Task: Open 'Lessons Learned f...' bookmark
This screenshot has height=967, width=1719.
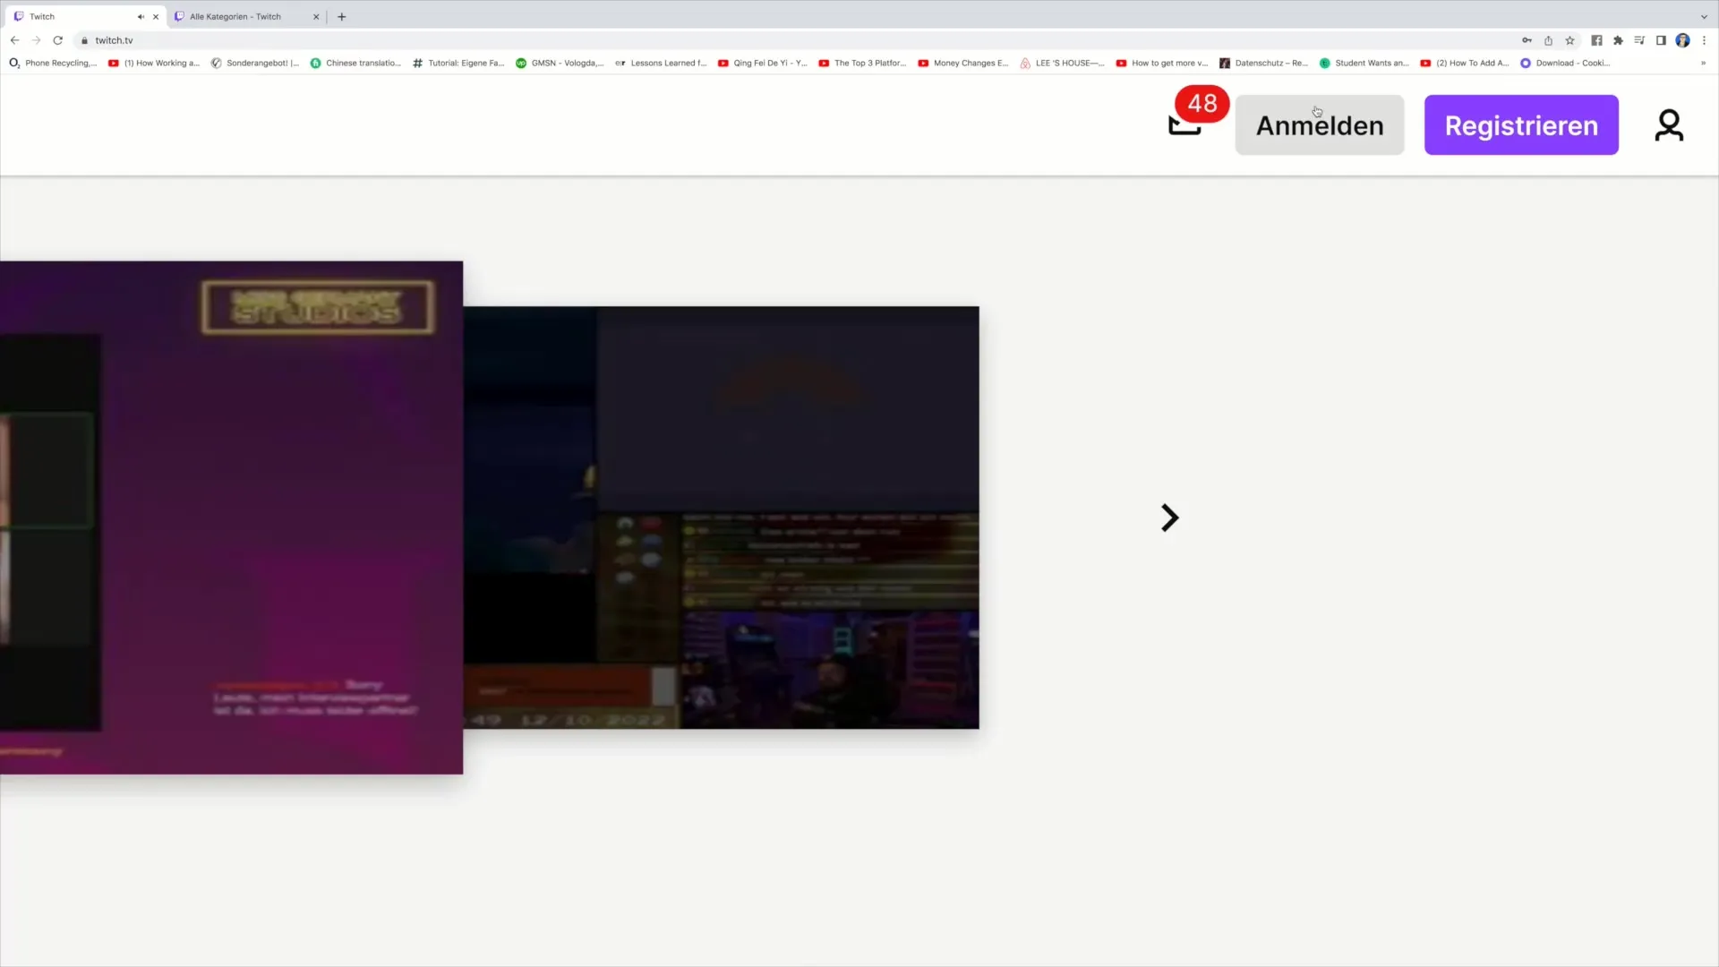Action: coord(661,63)
